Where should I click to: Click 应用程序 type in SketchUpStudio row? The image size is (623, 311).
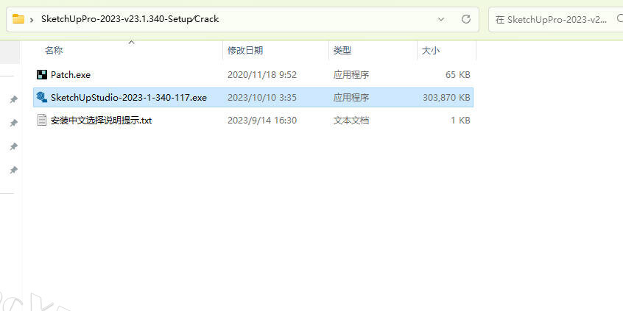click(x=351, y=97)
